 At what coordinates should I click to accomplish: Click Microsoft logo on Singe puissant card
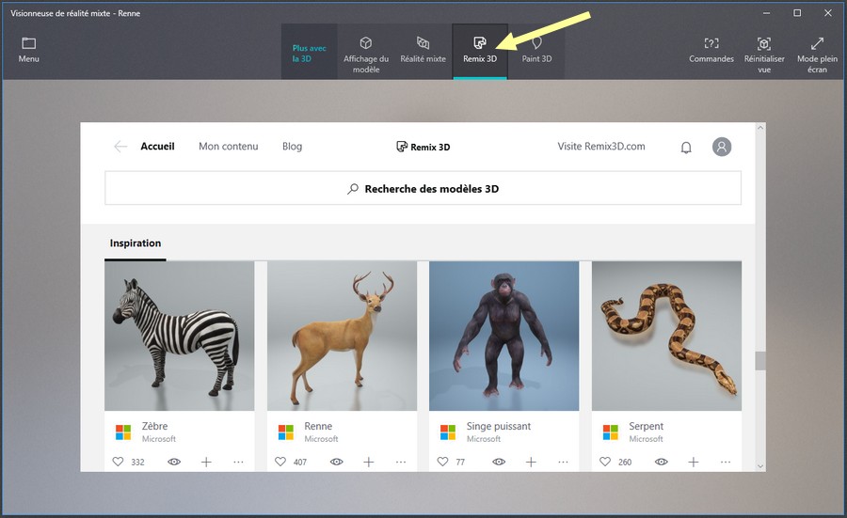point(448,432)
